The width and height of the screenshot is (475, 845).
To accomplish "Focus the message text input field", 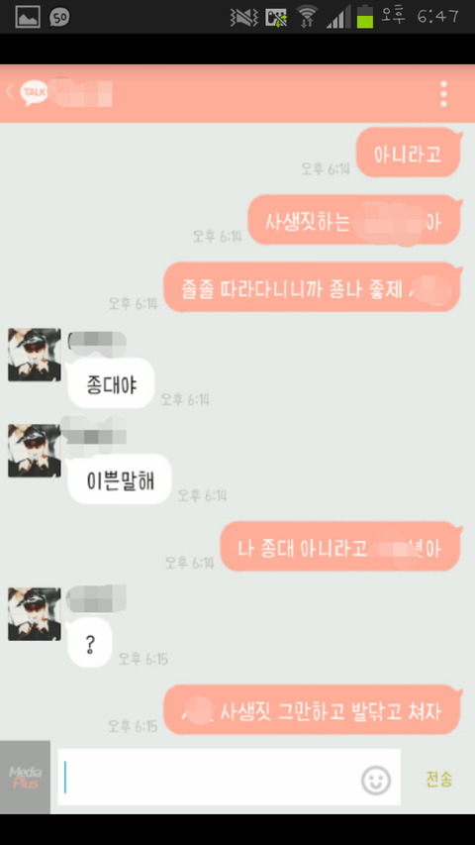I will tap(229, 778).
